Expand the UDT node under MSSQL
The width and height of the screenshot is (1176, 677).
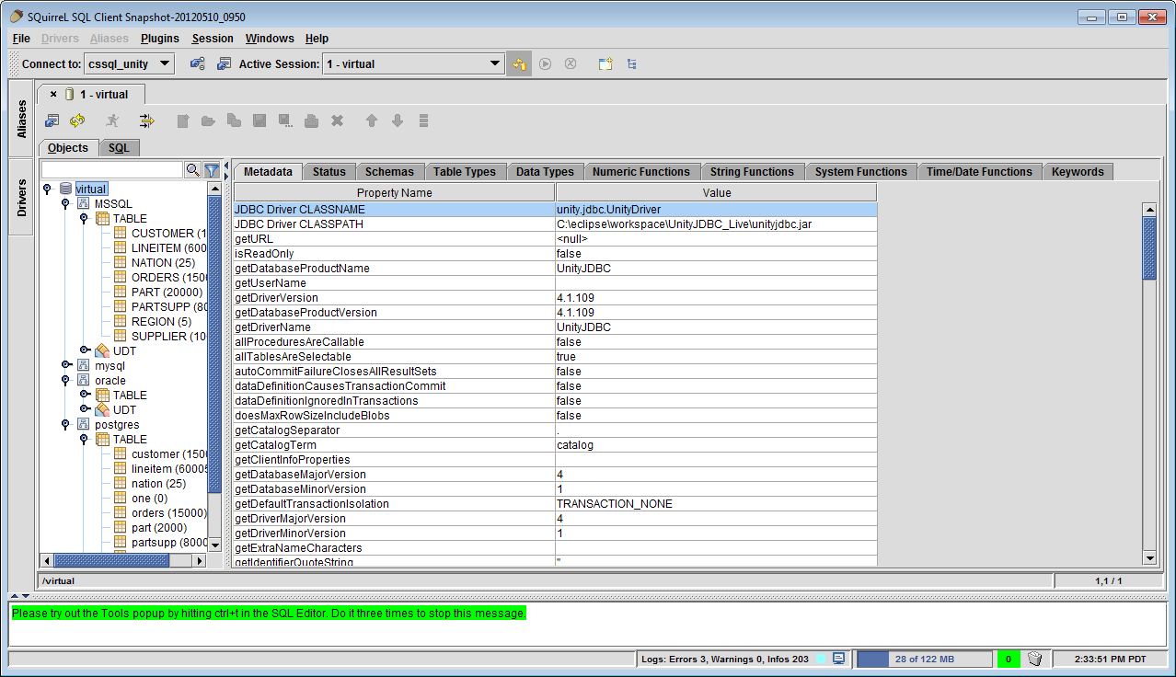(x=84, y=350)
